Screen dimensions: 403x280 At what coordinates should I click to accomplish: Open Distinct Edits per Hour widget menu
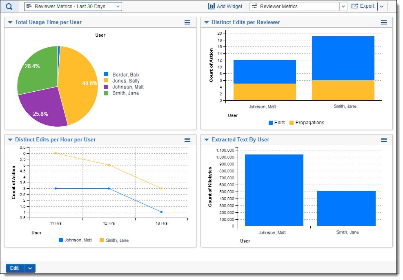pyautogui.click(x=187, y=140)
